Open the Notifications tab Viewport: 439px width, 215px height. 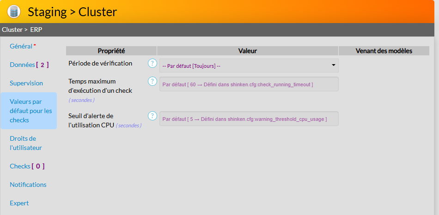[28, 185]
